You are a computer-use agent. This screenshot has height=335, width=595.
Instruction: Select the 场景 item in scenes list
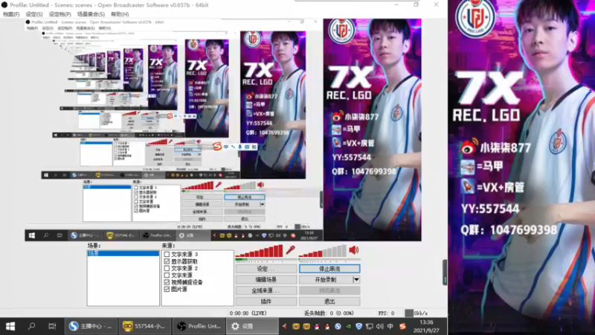[x=123, y=253]
